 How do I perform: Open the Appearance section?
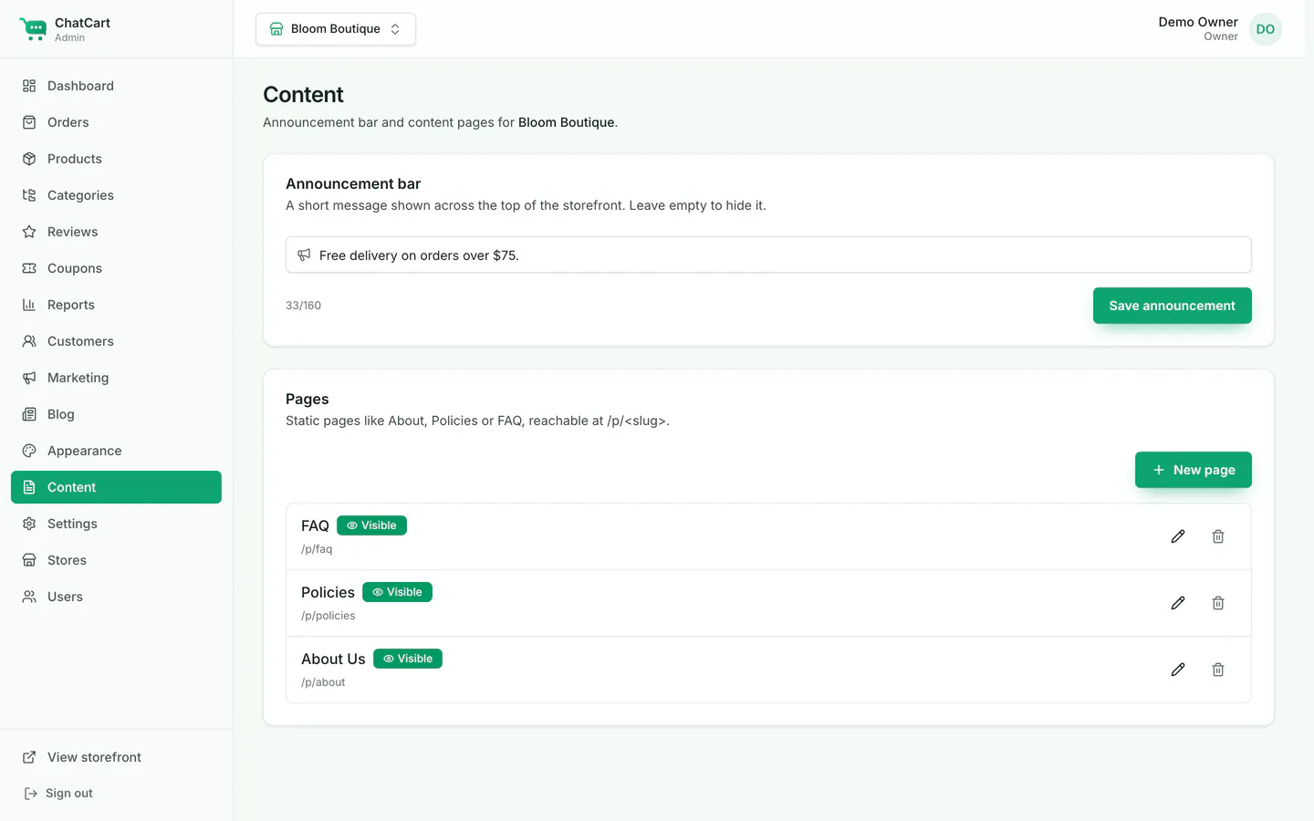[x=116, y=451]
